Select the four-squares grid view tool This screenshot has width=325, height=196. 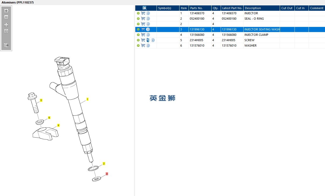(x=6, y=24)
